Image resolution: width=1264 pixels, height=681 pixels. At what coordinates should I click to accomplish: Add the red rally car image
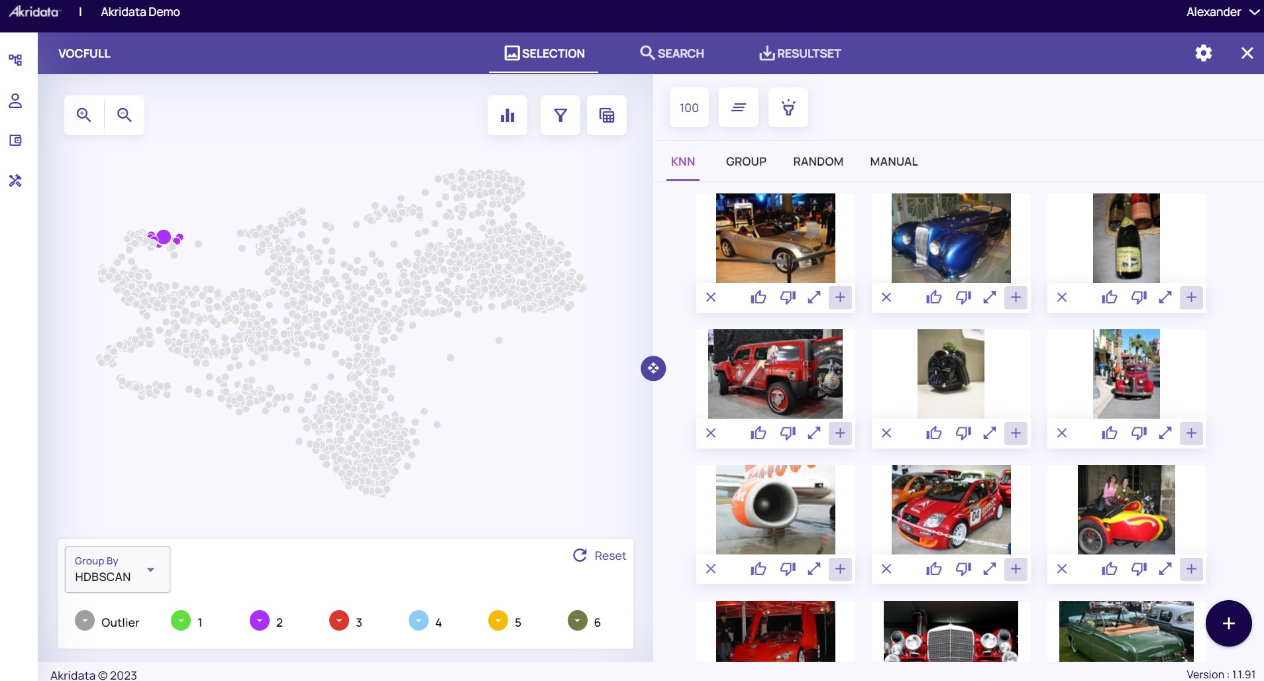1016,569
